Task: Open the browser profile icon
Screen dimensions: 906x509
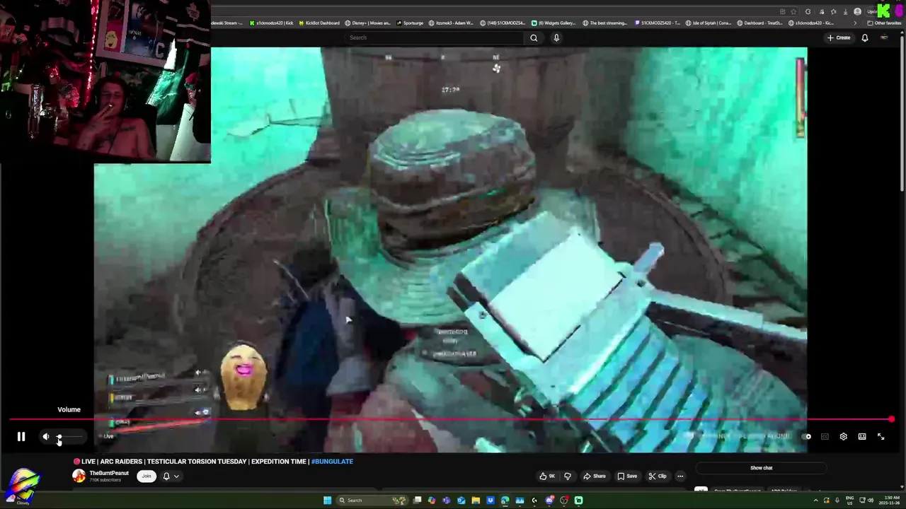Action: click(x=858, y=11)
